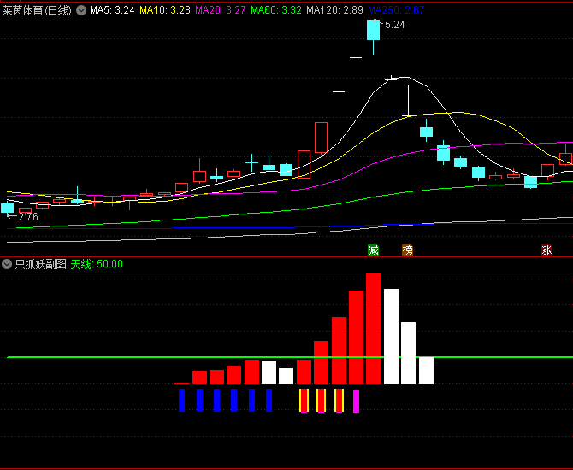573x470 pixels.
Task: Click the 5.24 high price label
Action: [x=394, y=25]
